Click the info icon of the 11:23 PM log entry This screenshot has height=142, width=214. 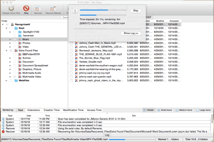click(x=3, y=119)
